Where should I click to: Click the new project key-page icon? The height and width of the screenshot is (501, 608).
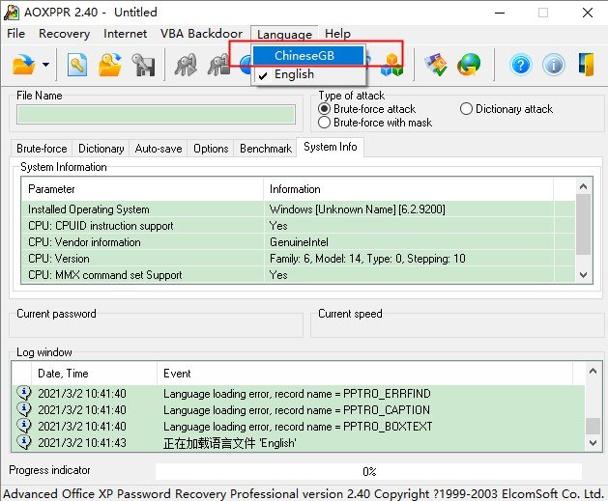[76, 65]
